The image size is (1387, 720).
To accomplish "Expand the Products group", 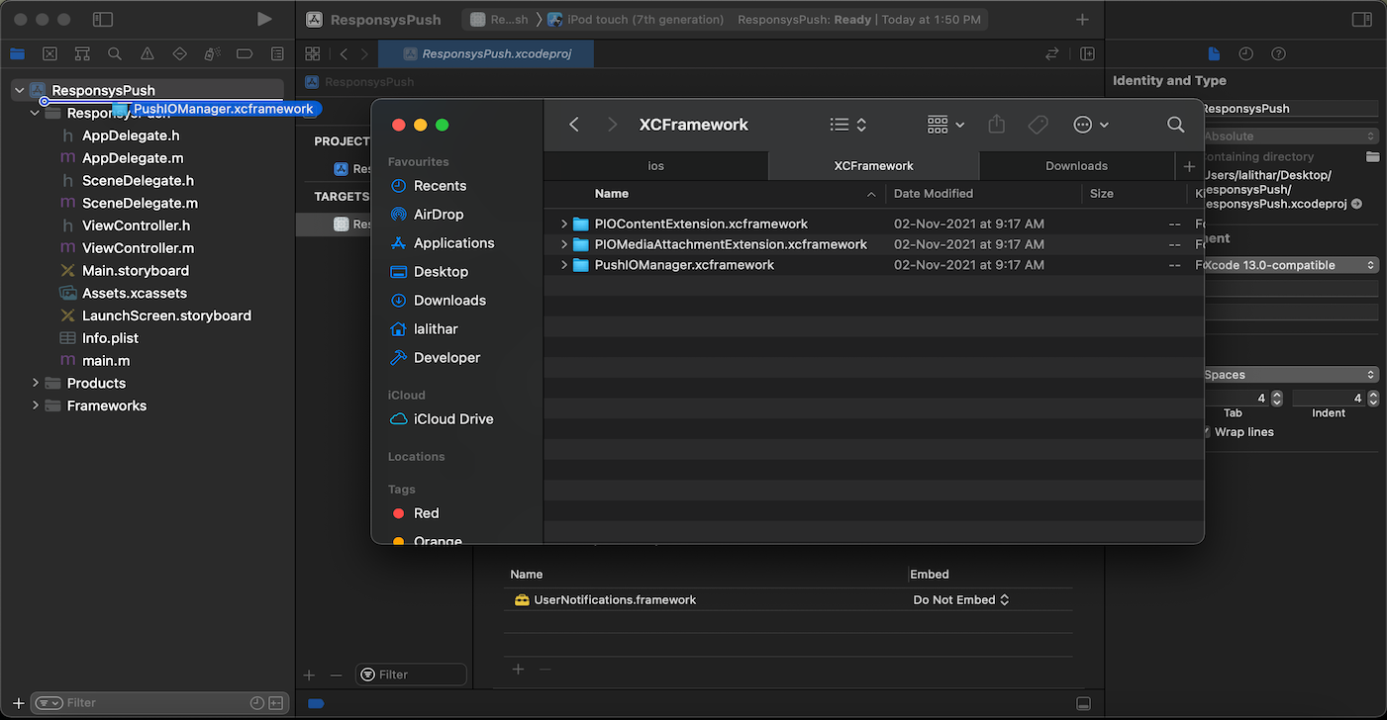I will (36, 383).
